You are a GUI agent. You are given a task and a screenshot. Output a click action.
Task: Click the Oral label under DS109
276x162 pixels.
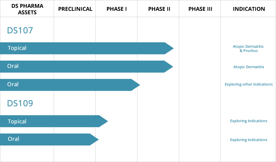(13, 139)
